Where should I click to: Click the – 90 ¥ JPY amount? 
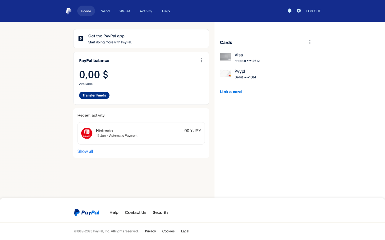click(191, 131)
